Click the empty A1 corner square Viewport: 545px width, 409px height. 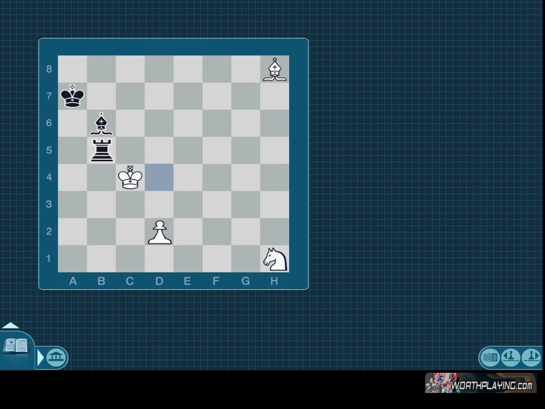(x=72, y=259)
